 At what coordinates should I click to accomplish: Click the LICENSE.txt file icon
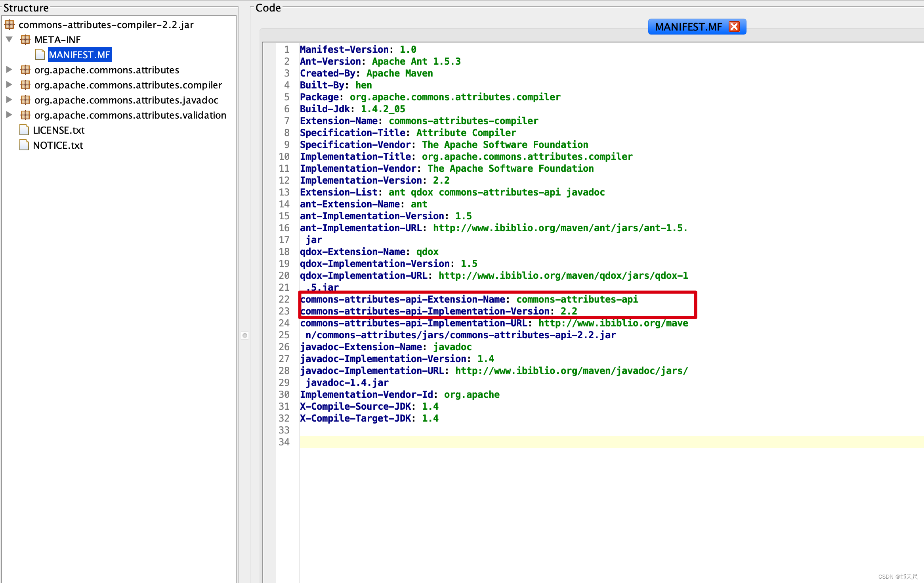(x=24, y=130)
